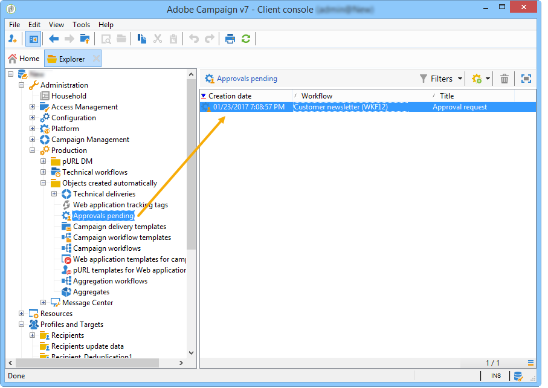
Task: Select Web application tracking tags item
Action: tap(120, 205)
